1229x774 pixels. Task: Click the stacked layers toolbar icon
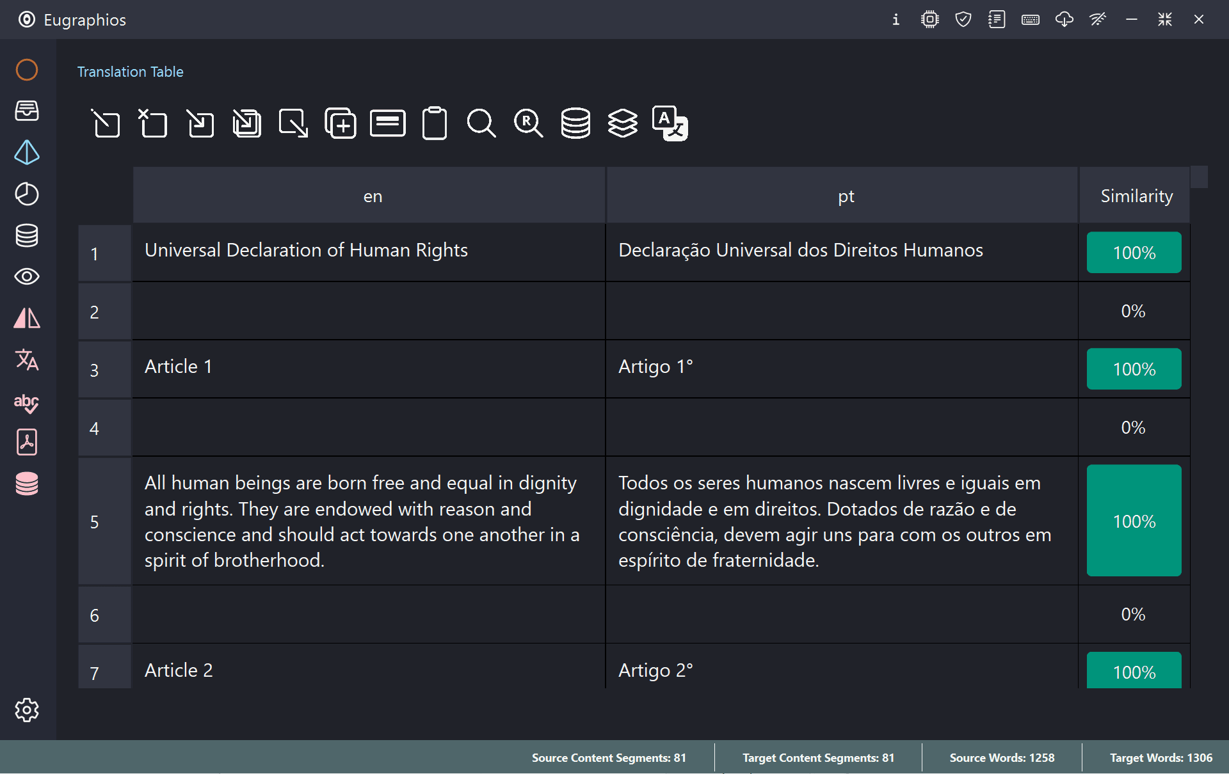[622, 123]
